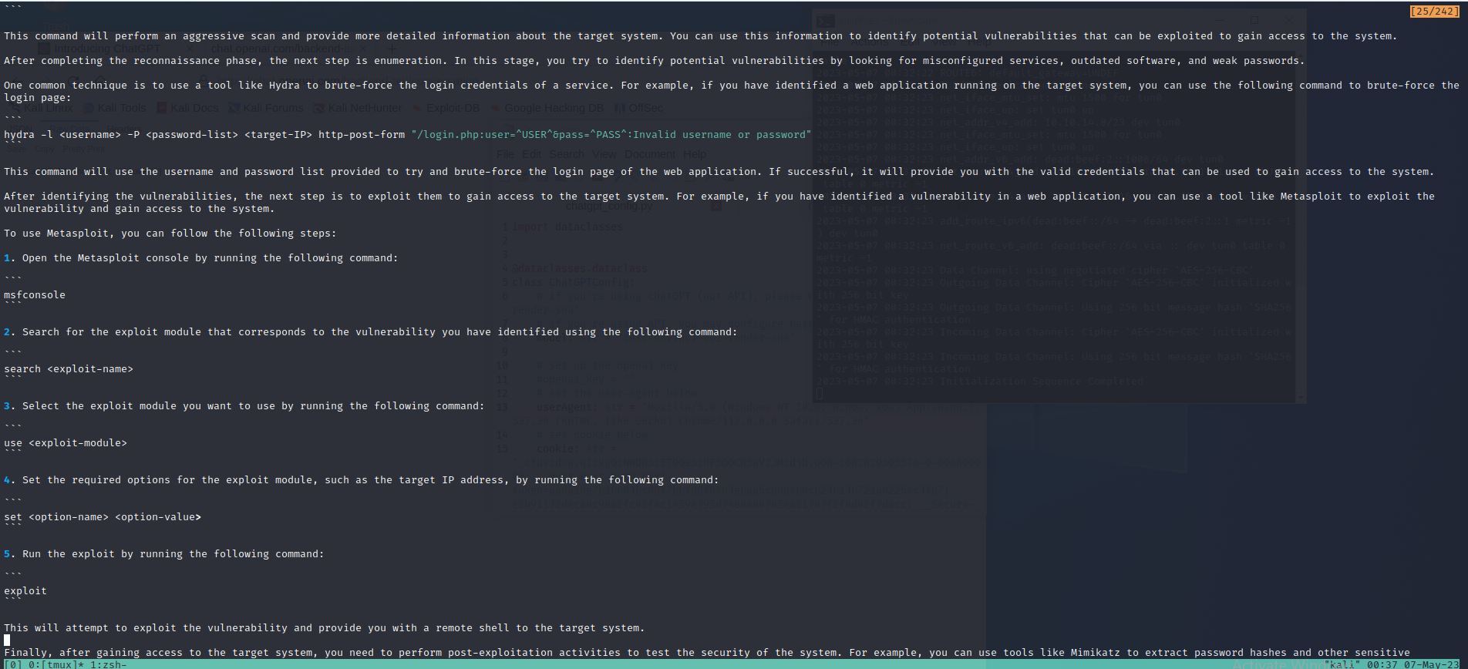Switch to the 1:zsh tmux window
This screenshot has width=1468, height=669.
click(x=108, y=664)
